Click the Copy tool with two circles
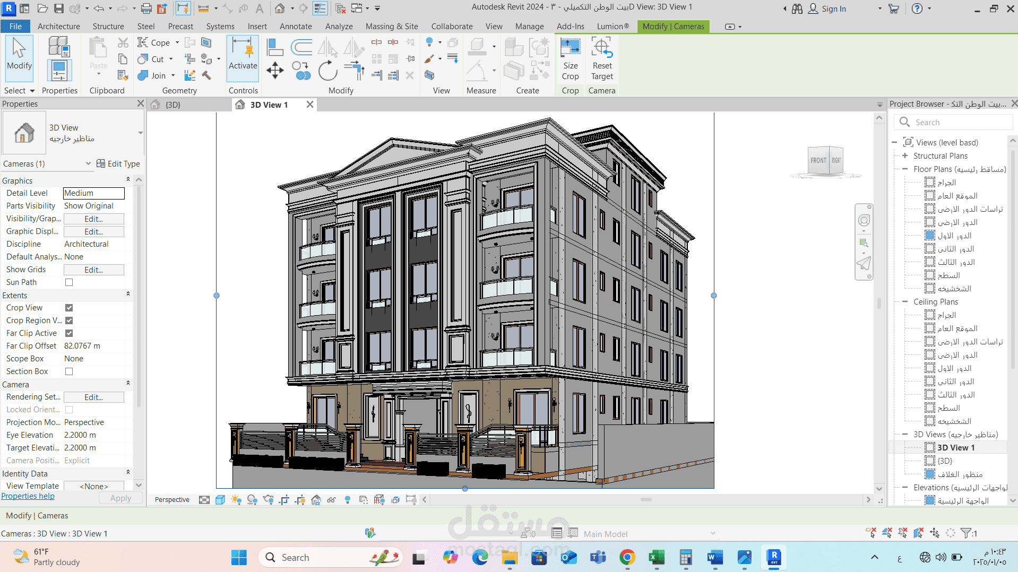The image size is (1018, 572). pos(301,71)
